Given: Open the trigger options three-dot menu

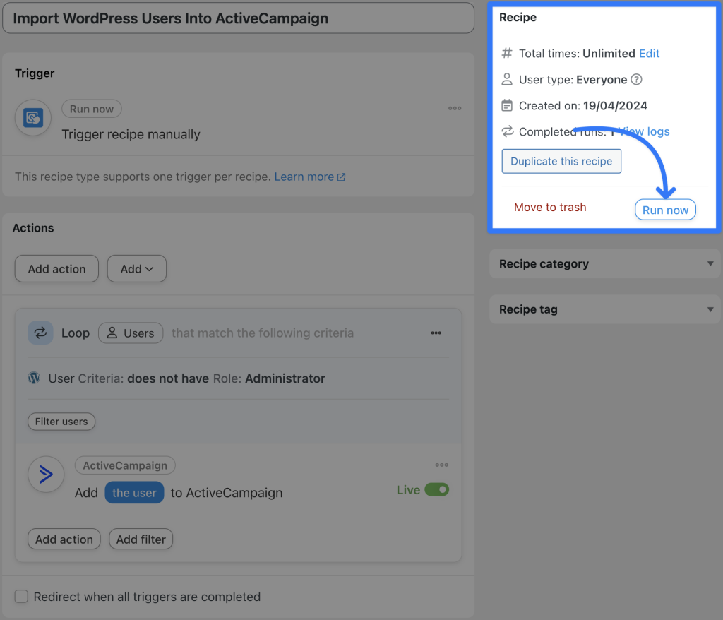Looking at the screenshot, I should [455, 108].
